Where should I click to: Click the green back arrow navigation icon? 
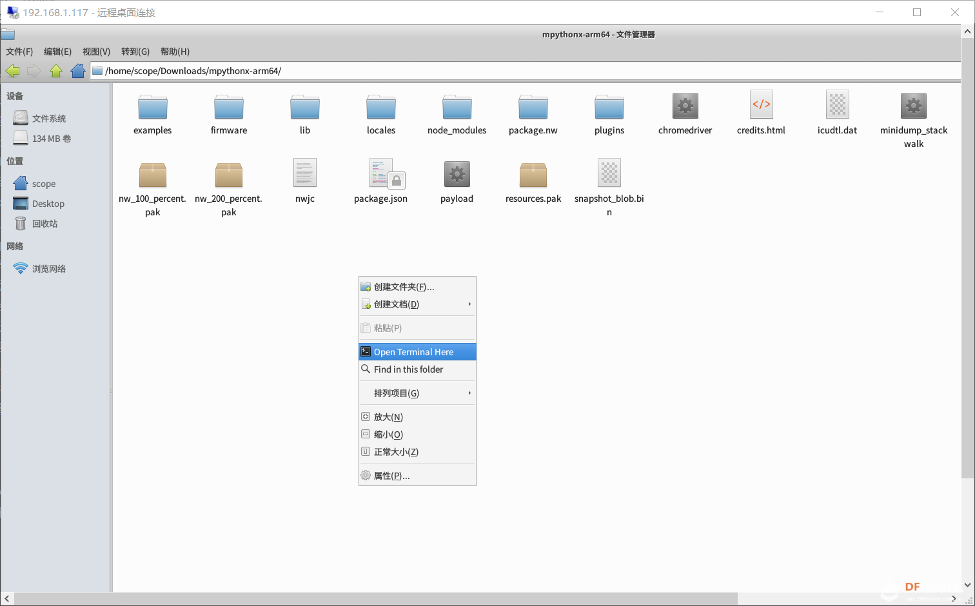(12, 71)
